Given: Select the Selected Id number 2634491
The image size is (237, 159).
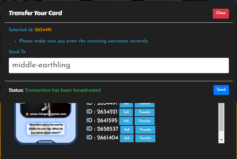Looking at the screenshot, I should tap(43, 30).
